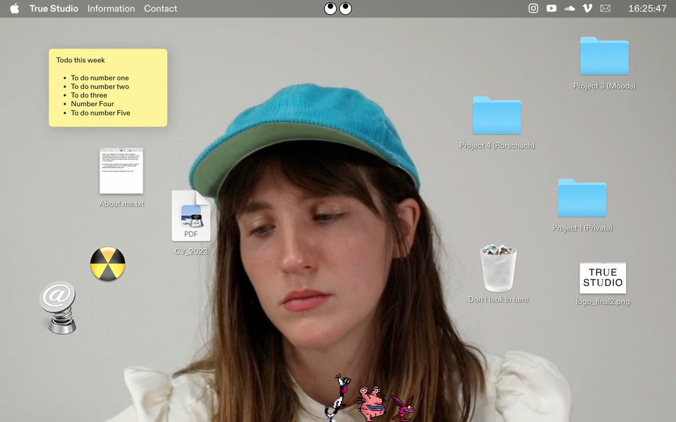Open the Information menu
676x422 pixels.
(111, 9)
